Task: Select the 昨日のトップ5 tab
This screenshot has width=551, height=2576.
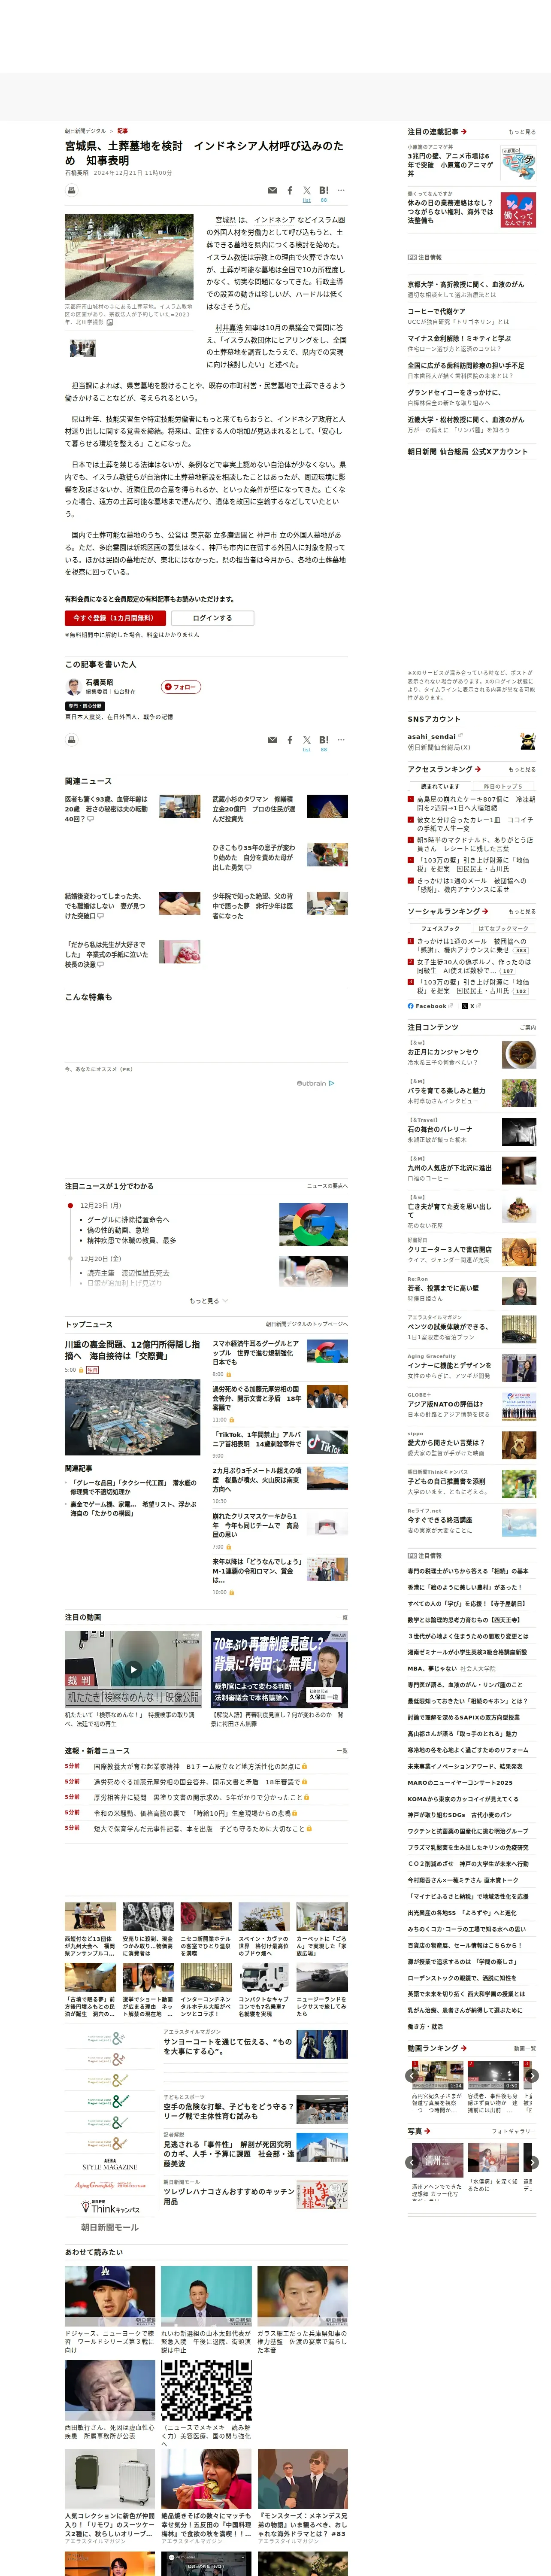Action: pos(503,786)
